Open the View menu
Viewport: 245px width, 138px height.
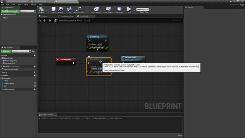click(x=20, y=5)
